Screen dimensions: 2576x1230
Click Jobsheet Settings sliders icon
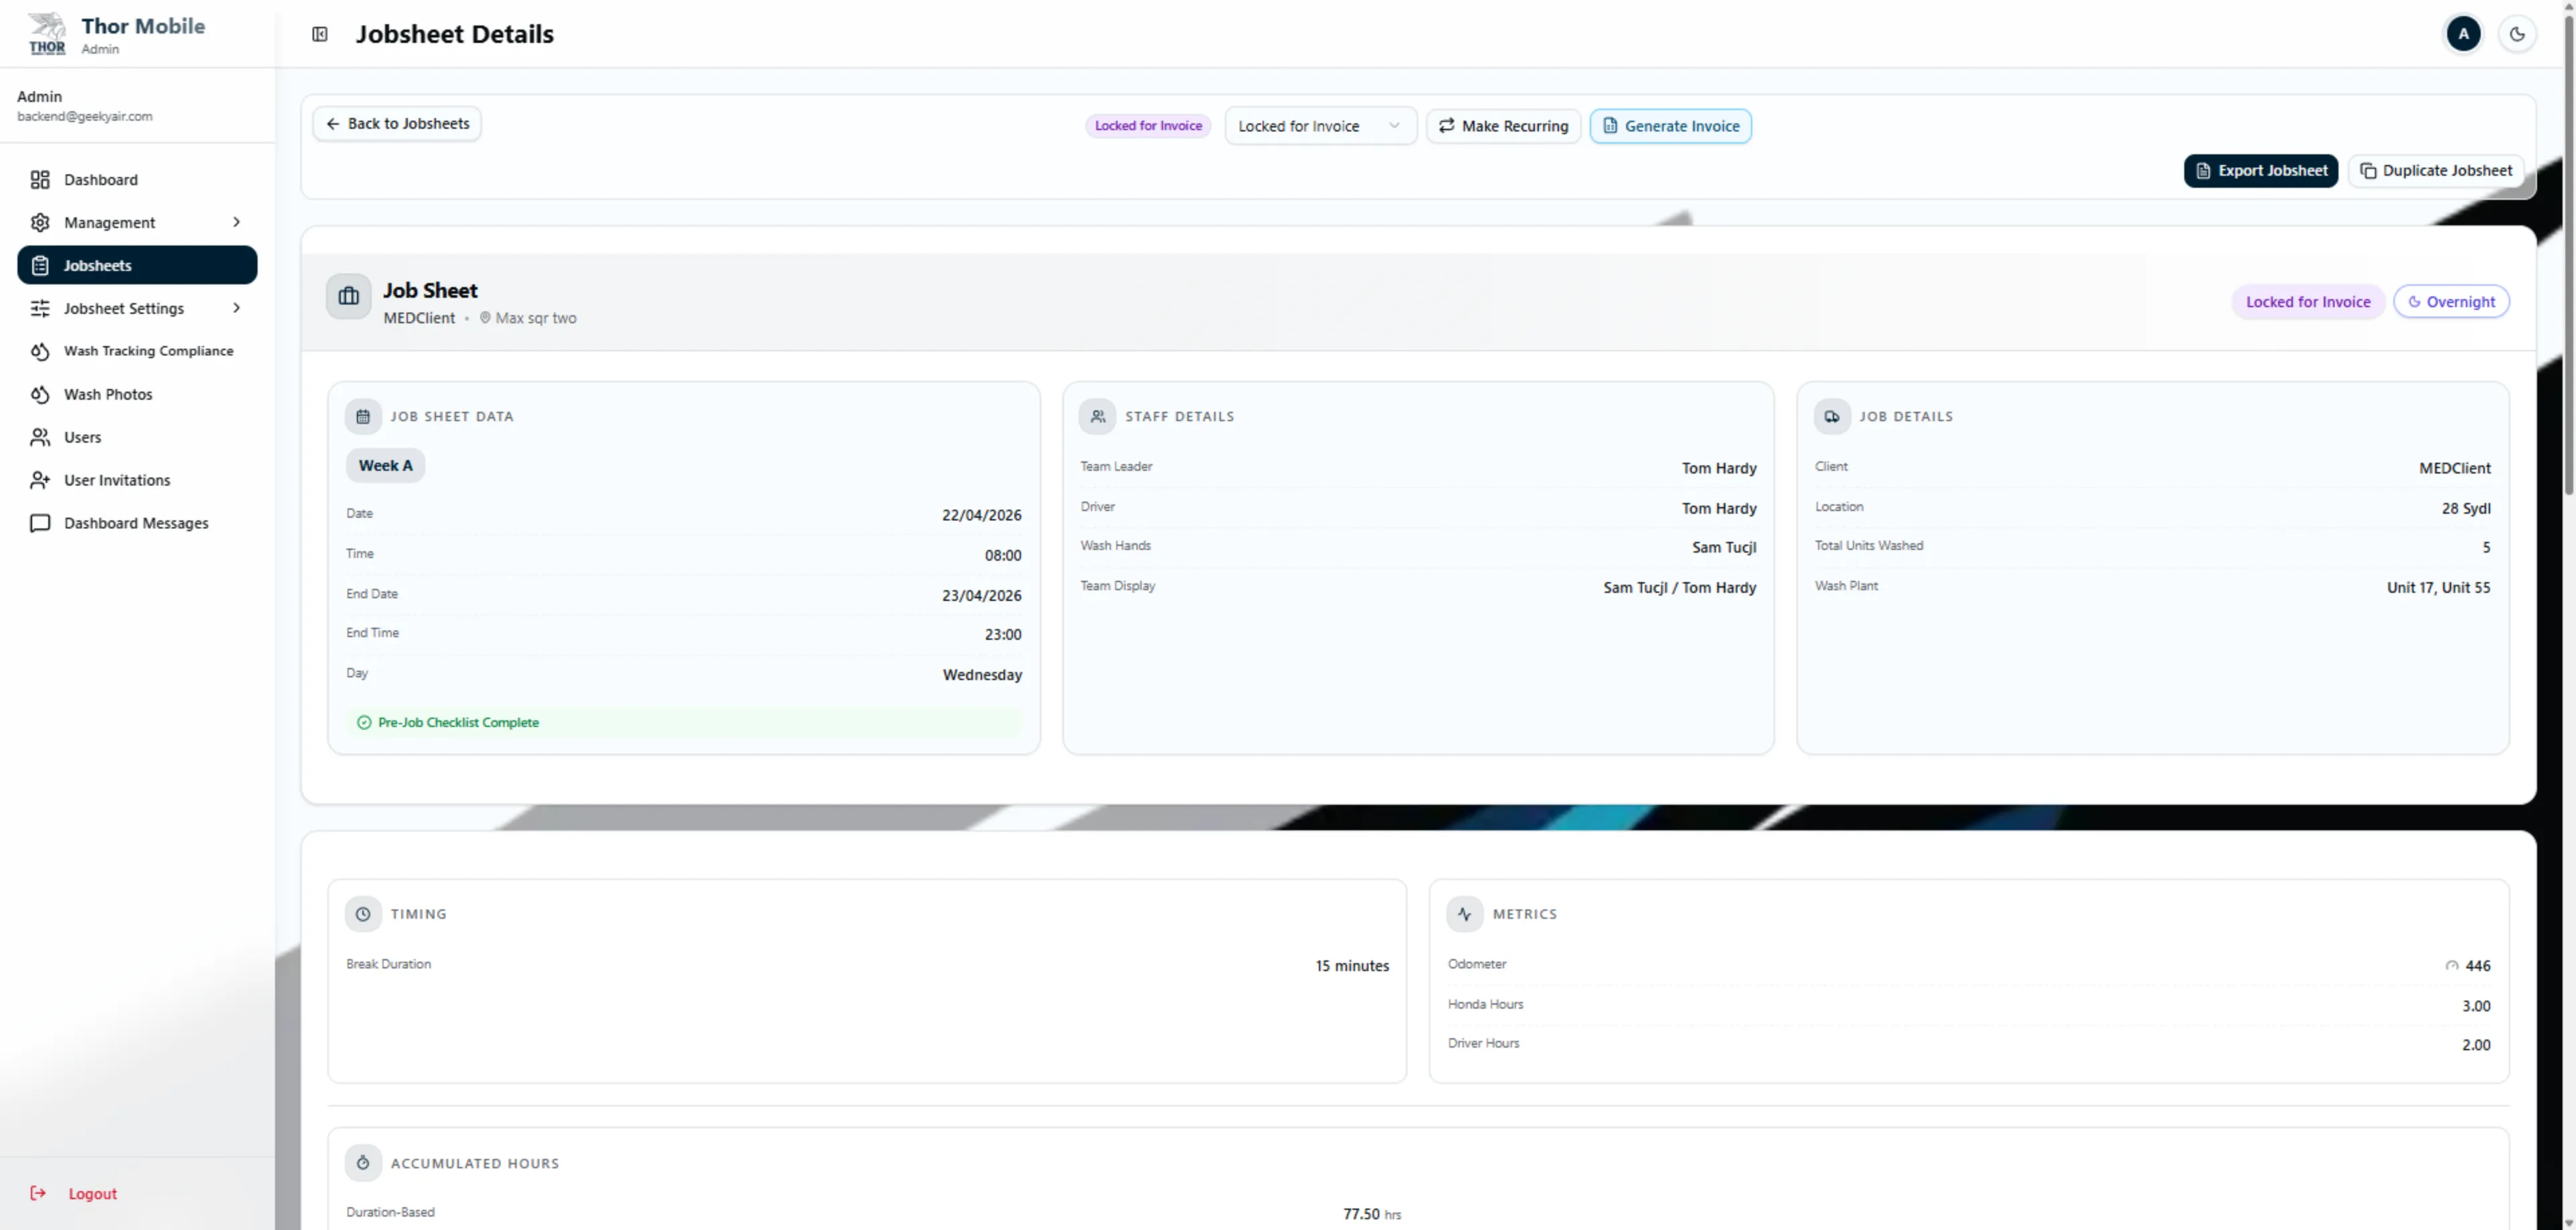click(x=40, y=308)
